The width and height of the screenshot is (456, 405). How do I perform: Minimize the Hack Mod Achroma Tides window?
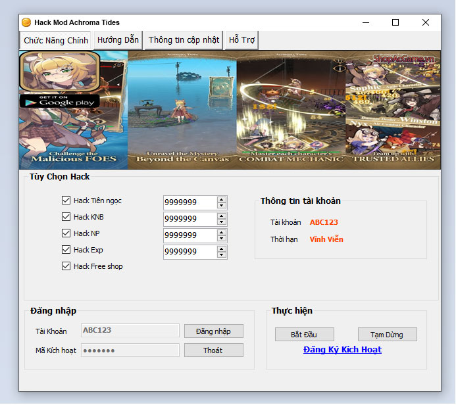coord(366,22)
